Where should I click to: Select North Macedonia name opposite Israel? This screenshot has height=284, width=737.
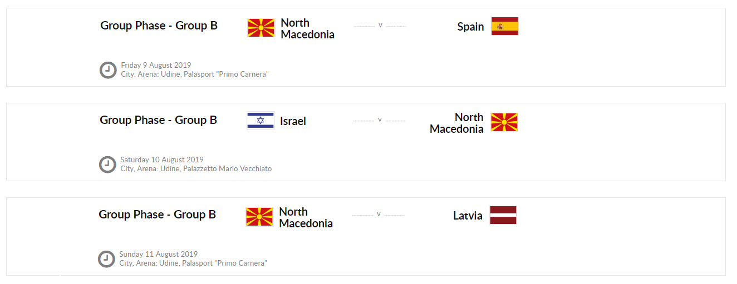point(456,123)
